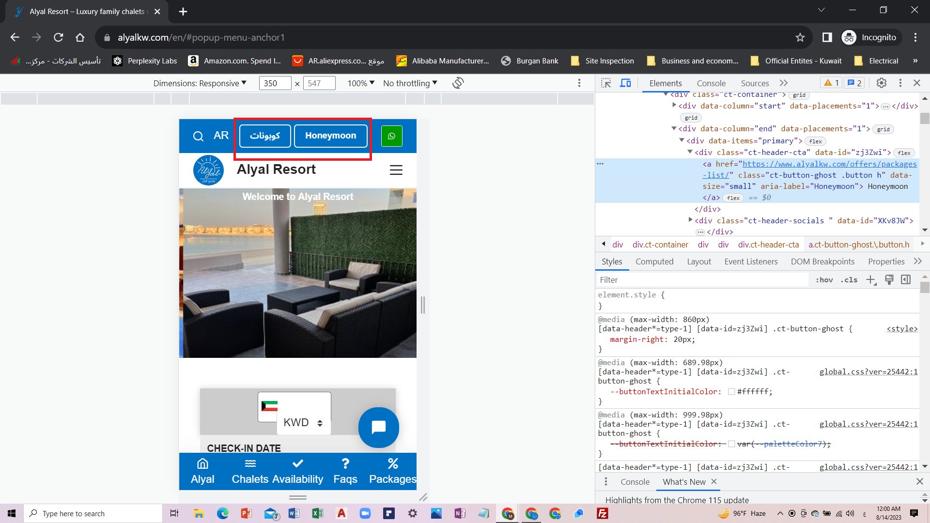
Task: Navigate back with the browser back arrow
Action: 15,37
